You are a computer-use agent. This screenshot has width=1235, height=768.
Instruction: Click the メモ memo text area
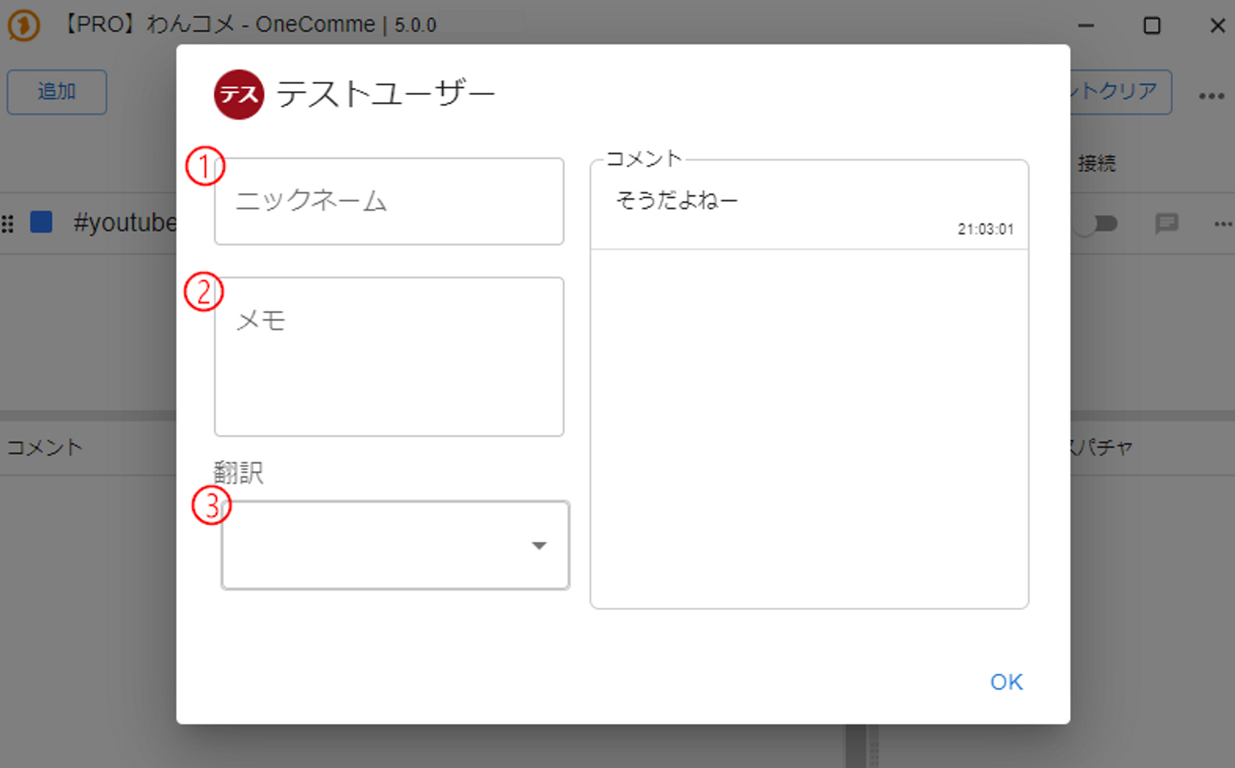(389, 356)
